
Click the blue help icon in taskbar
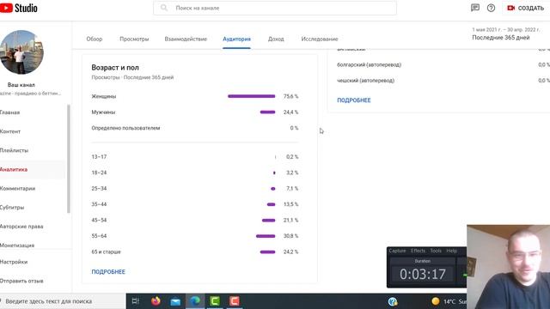tap(393, 301)
